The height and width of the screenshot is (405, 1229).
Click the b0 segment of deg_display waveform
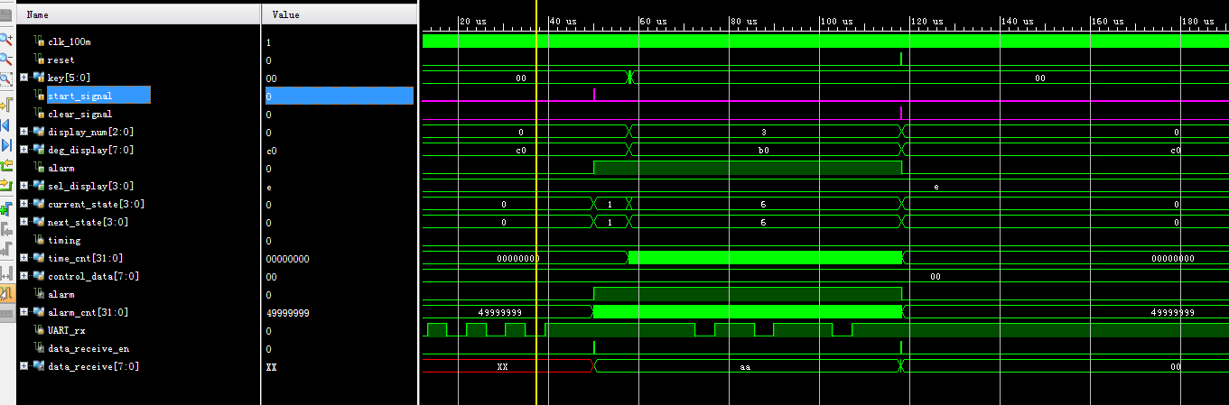click(764, 150)
